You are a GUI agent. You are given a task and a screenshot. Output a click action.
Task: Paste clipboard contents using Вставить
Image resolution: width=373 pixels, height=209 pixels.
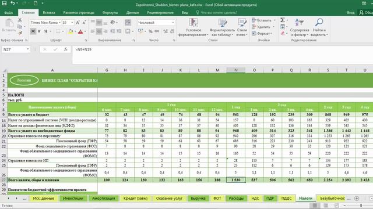coord(9,26)
